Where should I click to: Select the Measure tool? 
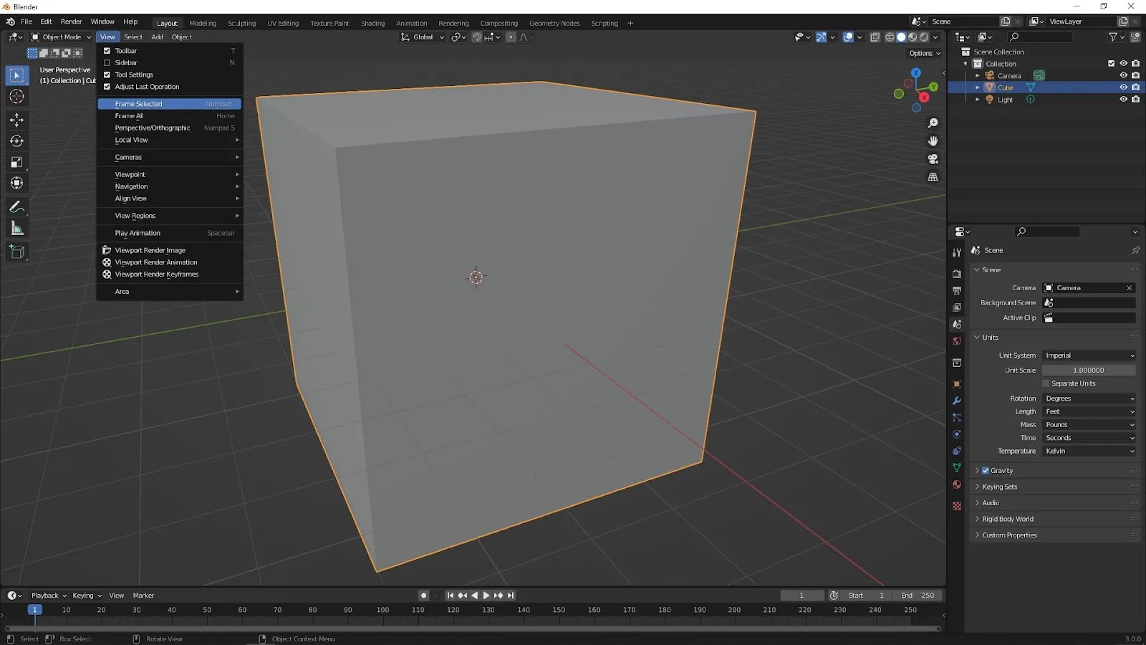[x=16, y=228]
